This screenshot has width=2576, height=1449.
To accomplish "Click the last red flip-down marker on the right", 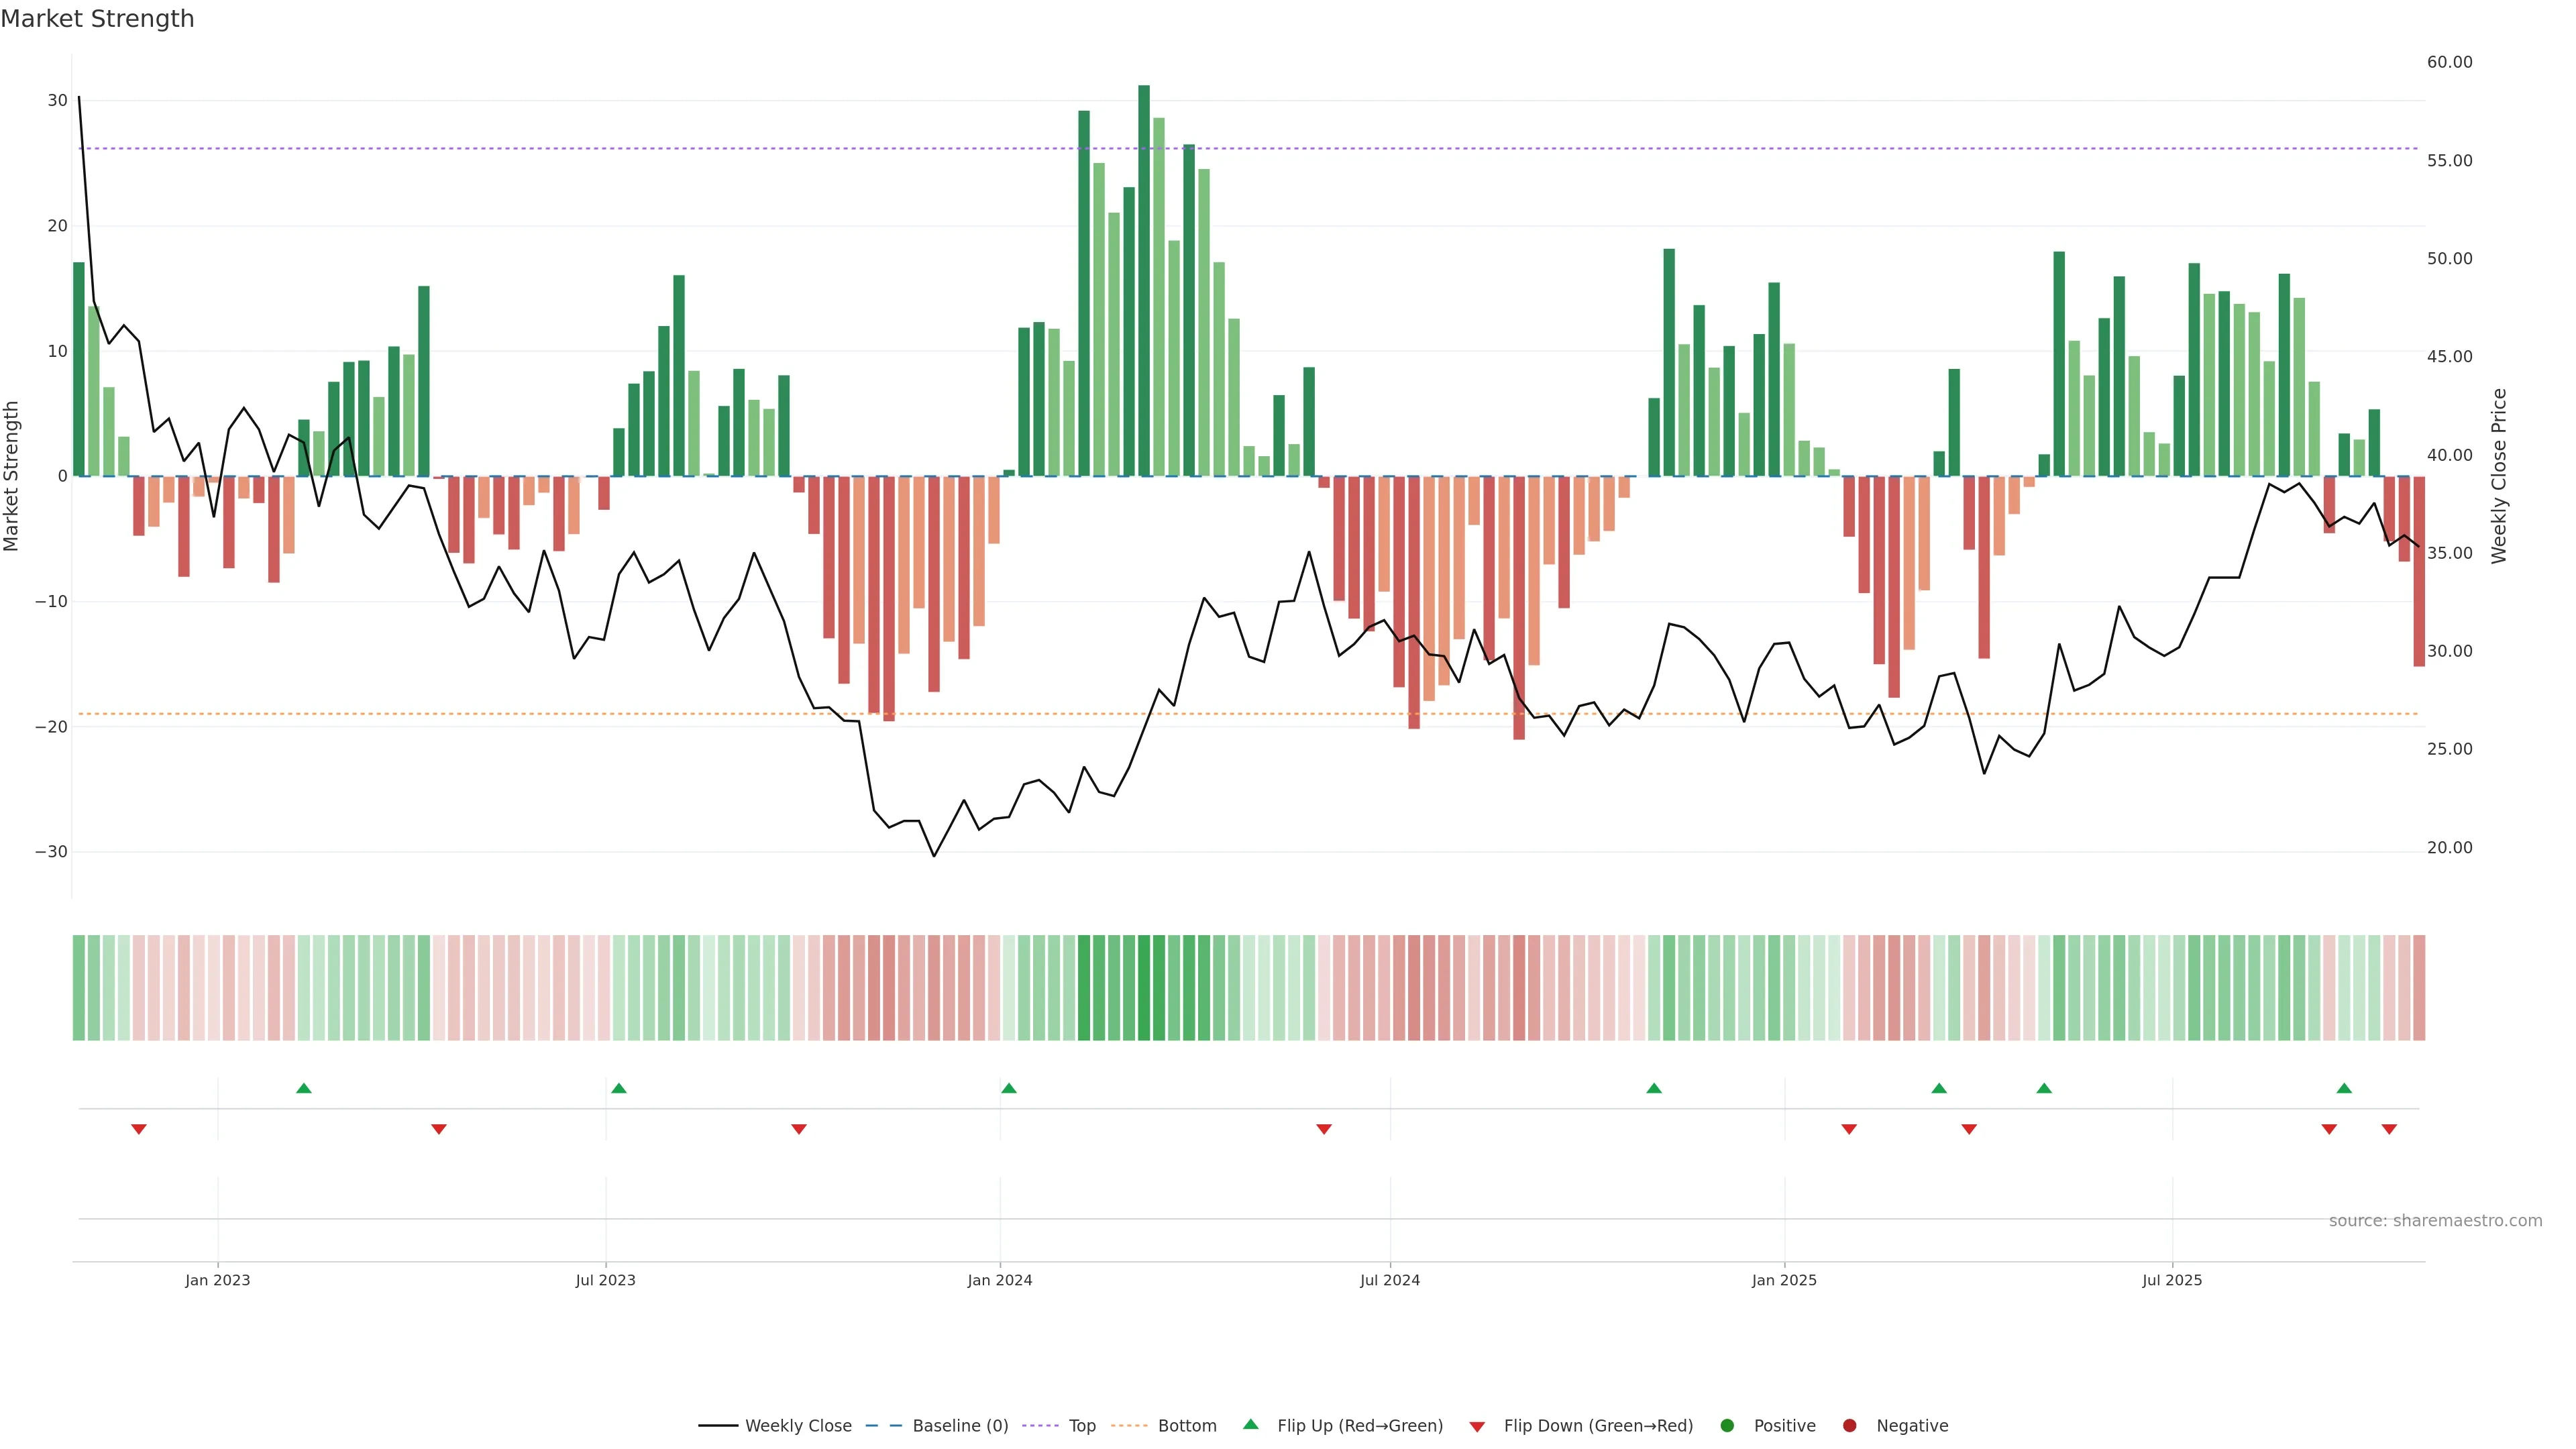I will click(x=2389, y=1129).
